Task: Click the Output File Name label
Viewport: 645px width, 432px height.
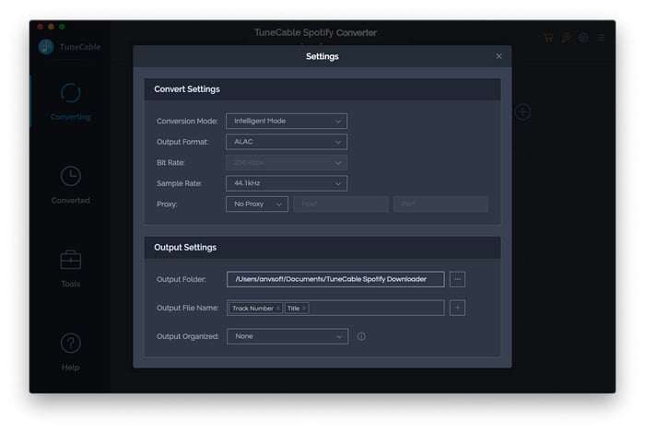Action: (188, 308)
